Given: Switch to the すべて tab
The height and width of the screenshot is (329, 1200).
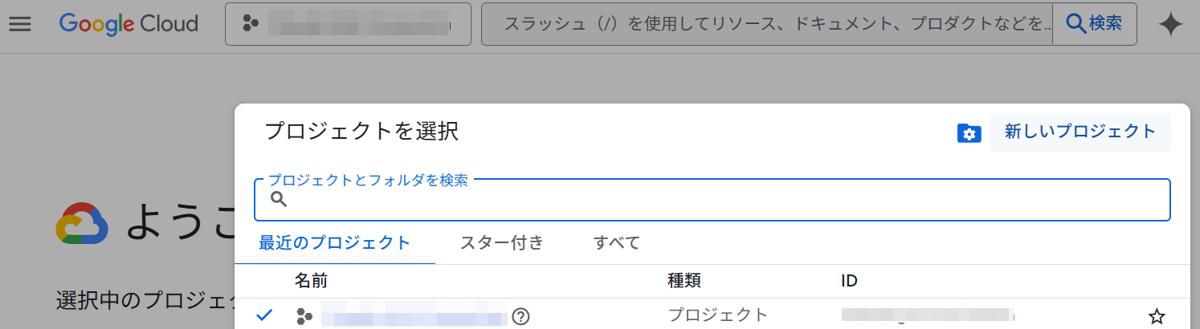Looking at the screenshot, I should click(617, 242).
